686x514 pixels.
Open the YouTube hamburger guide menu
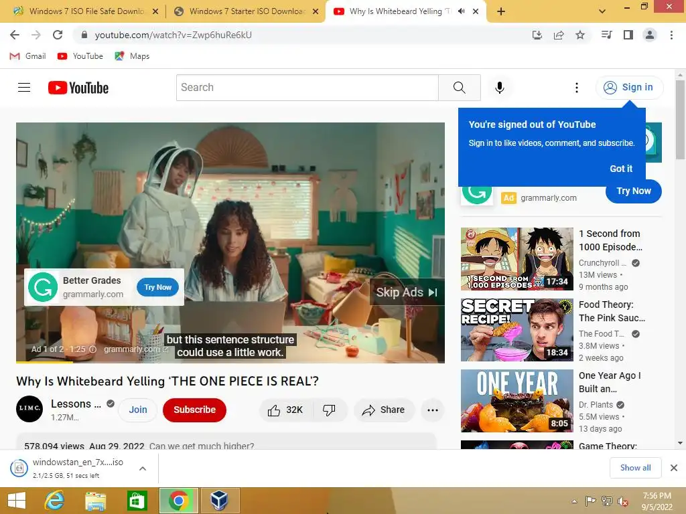24,88
